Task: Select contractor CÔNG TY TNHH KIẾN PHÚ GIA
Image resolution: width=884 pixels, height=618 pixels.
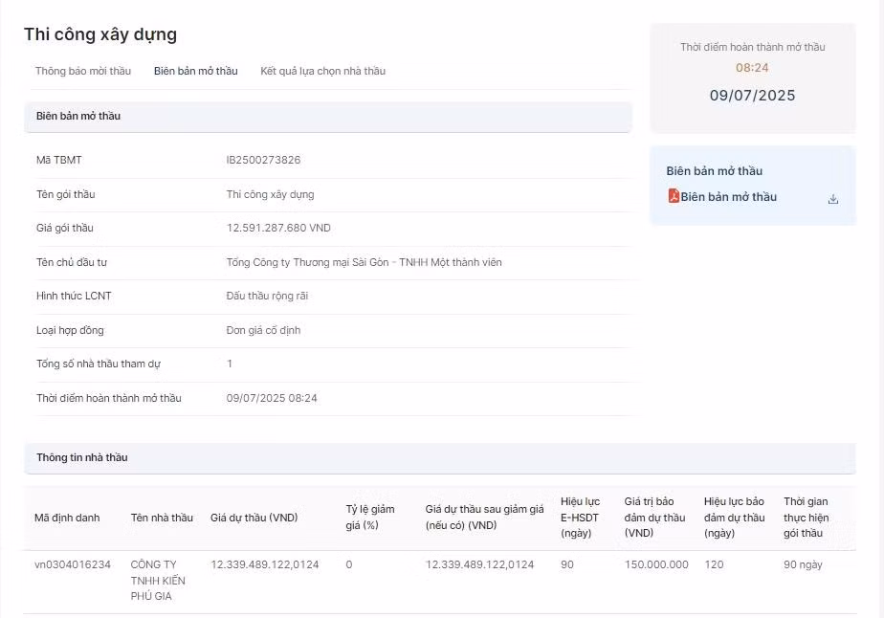Action: (x=158, y=581)
